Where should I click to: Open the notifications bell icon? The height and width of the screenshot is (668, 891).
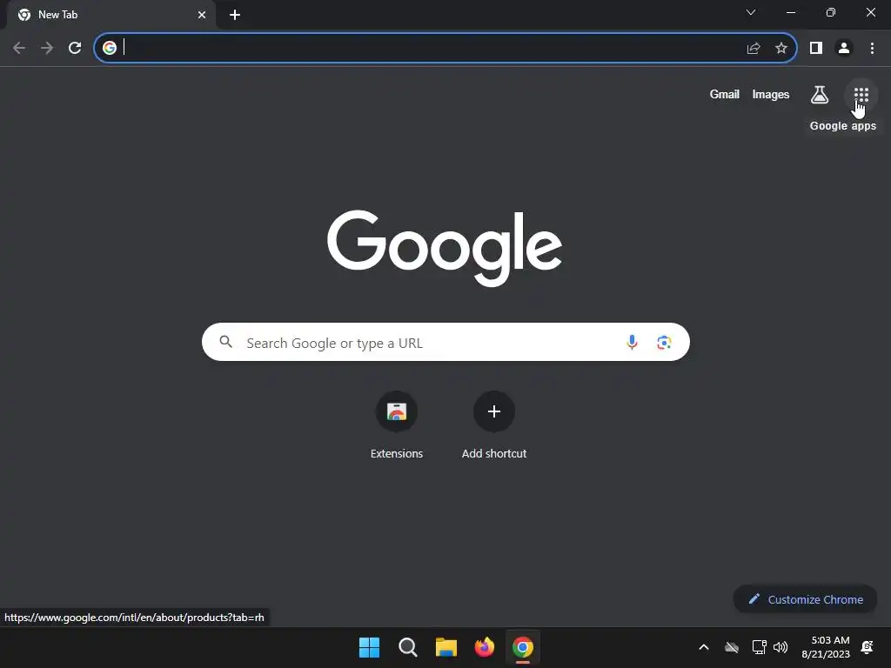pos(868,647)
